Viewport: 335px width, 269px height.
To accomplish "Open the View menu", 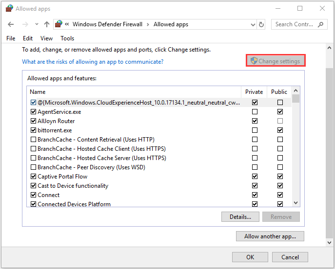I will point(46,38).
